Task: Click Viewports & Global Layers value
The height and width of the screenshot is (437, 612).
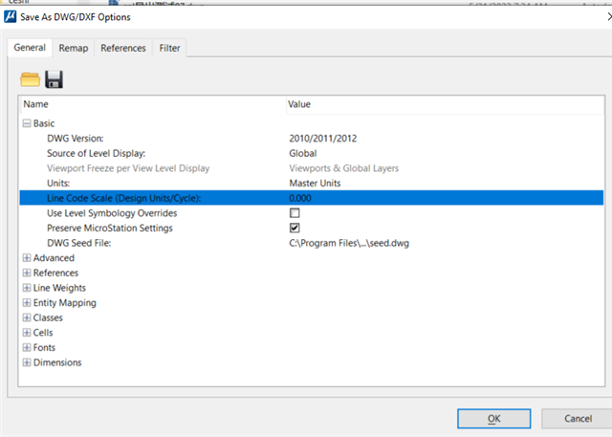Action: [x=344, y=168]
